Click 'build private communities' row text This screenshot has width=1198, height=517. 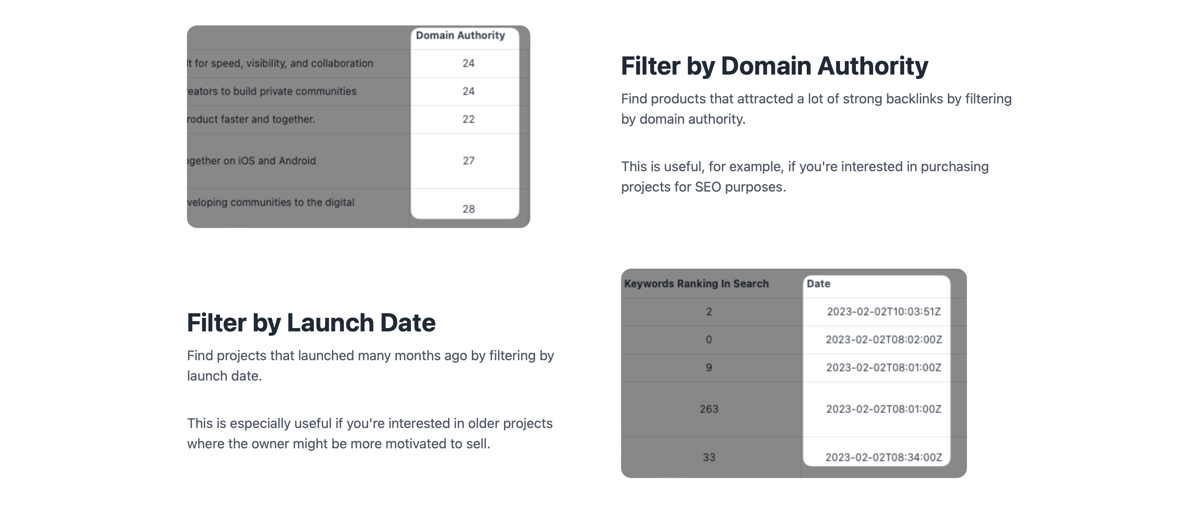tap(272, 92)
